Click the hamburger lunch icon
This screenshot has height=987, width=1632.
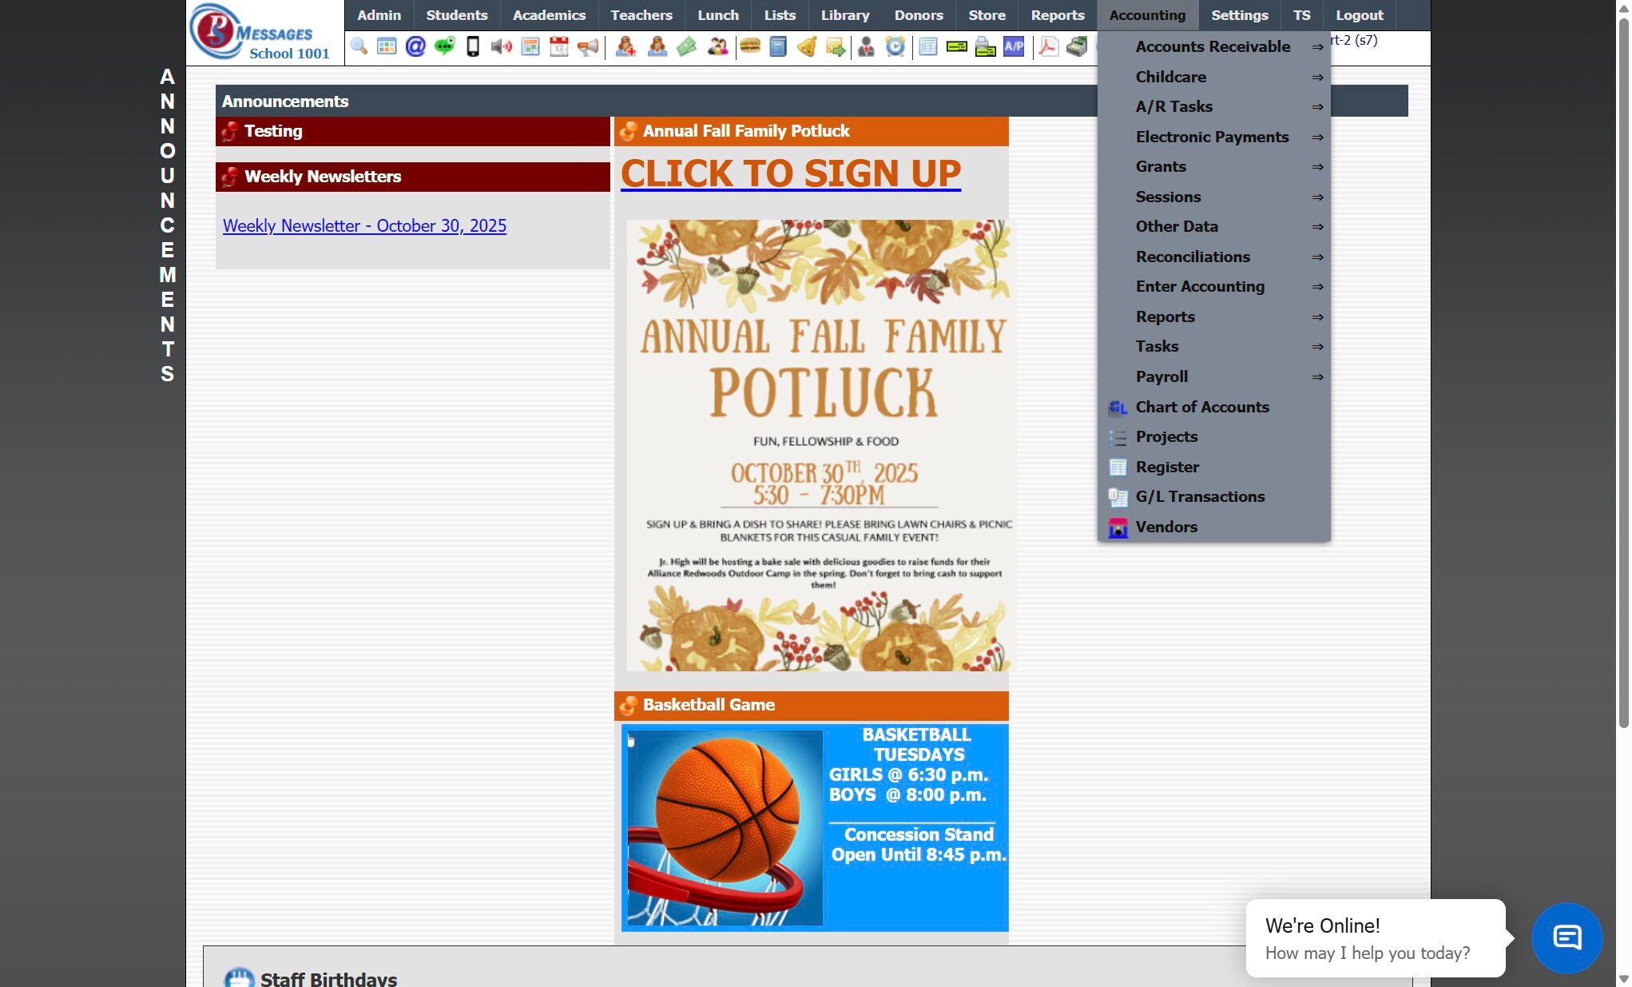[x=749, y=47]
